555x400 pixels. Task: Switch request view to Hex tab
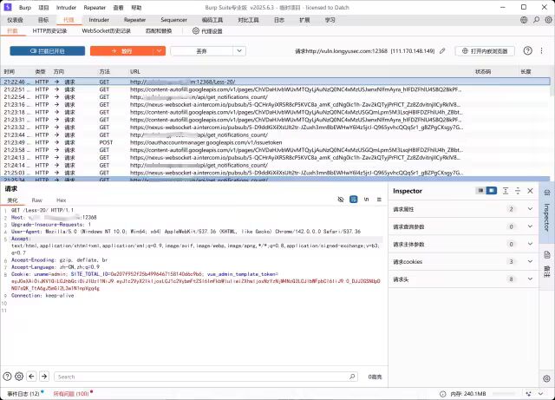62,200
